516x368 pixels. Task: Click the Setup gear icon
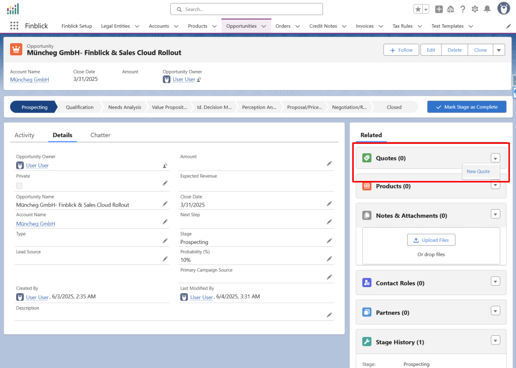coord(475,9)
